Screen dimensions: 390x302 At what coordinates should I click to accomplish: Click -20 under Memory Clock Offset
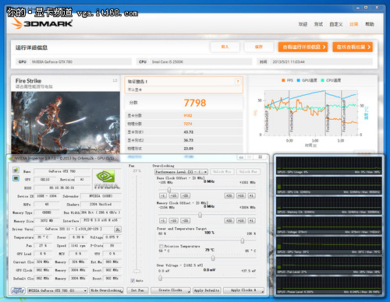(x=185, y=220)
